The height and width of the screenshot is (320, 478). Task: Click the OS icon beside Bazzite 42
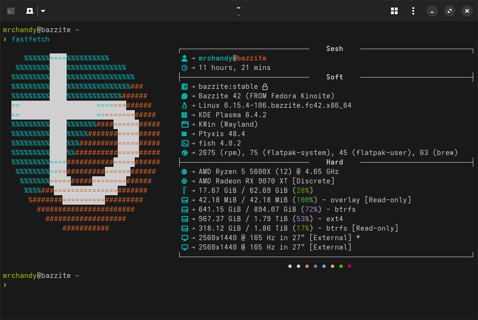coord(184,96)
